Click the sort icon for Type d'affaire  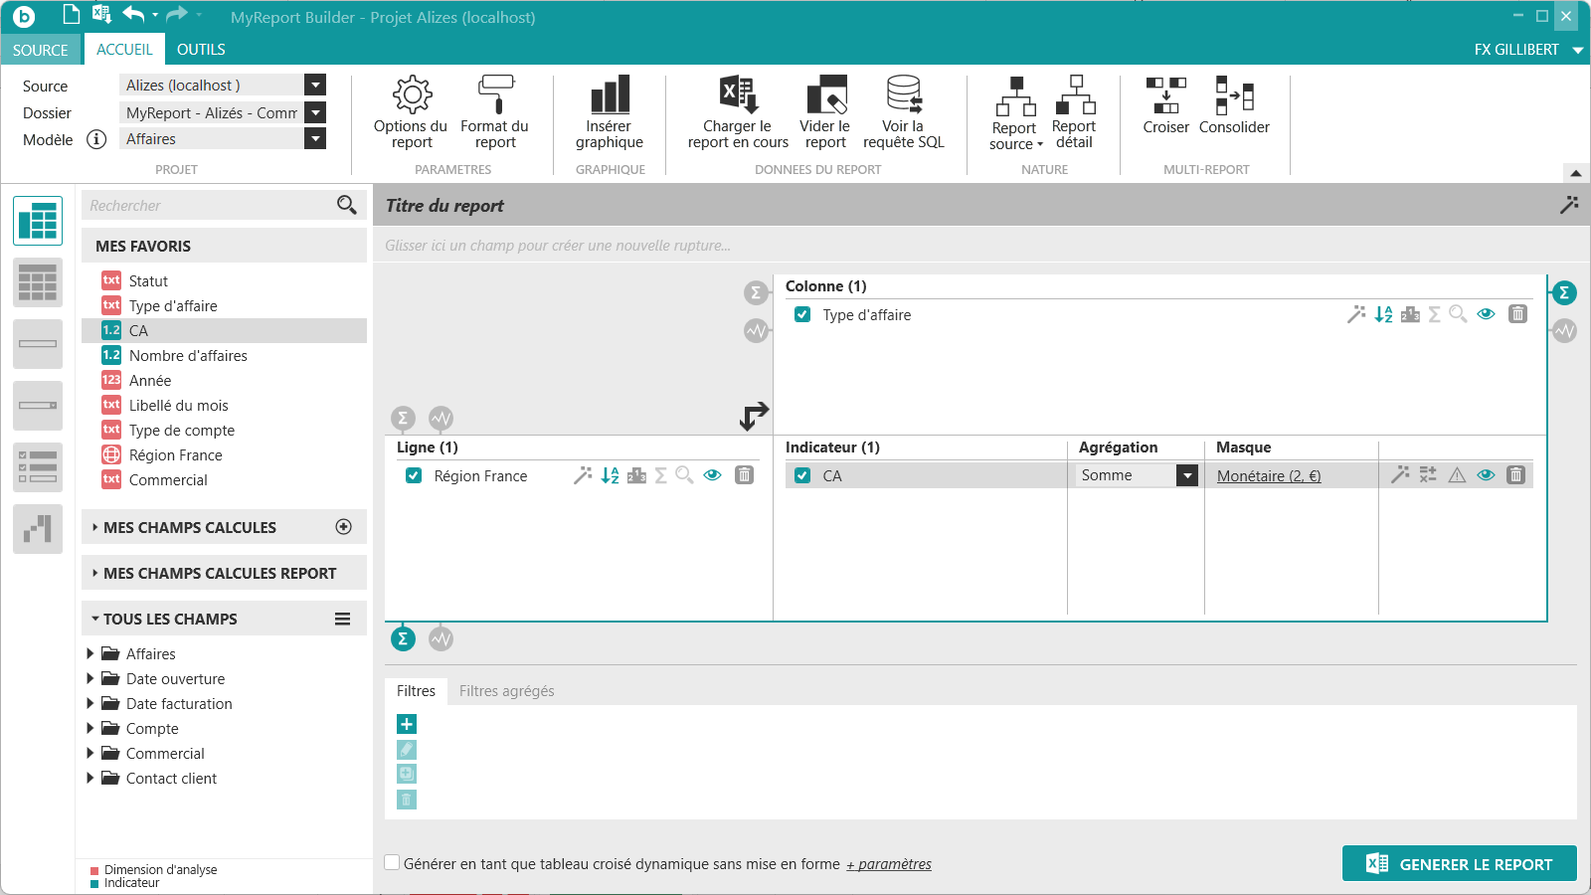coord(1383,314)
